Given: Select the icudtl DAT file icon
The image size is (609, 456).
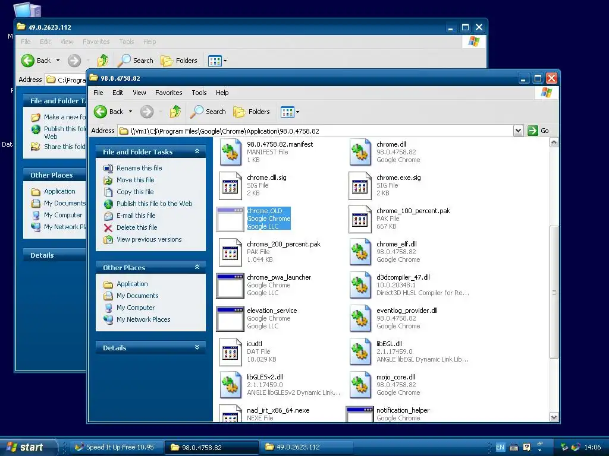Looking at the screenshot, I should coord(230,352).
